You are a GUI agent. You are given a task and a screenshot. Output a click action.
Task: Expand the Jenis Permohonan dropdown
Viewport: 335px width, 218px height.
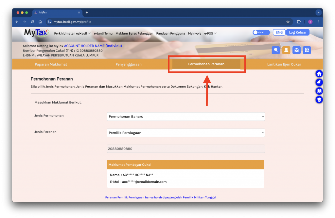pyautogui.click(x=185, y=117)
